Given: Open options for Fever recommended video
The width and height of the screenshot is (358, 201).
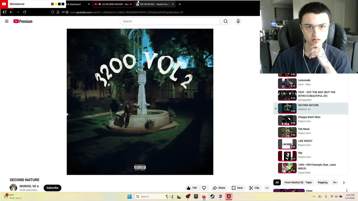Looking at the screenshot, I should click(x=347, y=191).
